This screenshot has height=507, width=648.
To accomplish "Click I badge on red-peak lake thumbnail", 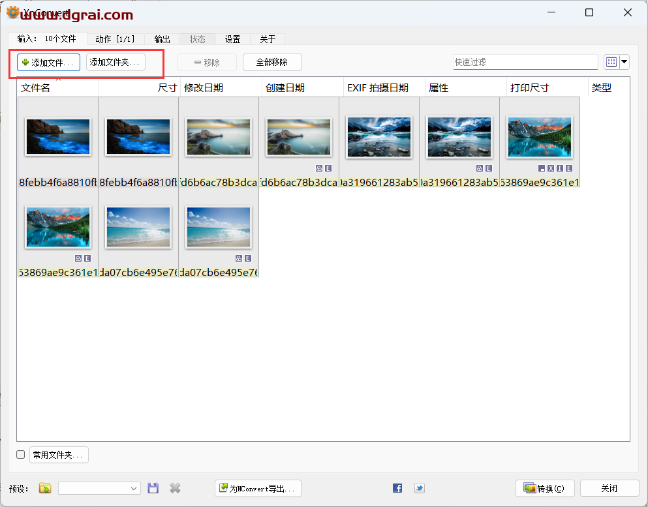I will tap(560, 168).
